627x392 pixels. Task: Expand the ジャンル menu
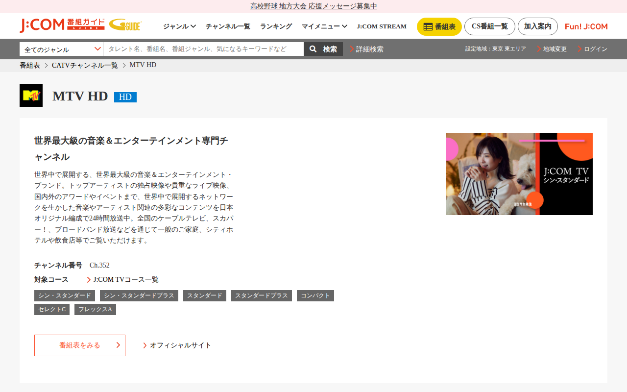[x=179, y=26]
